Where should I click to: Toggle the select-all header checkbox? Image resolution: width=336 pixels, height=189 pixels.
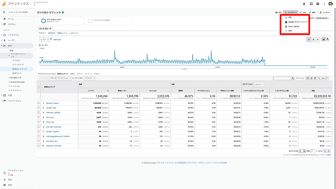(x=38, y=87)
